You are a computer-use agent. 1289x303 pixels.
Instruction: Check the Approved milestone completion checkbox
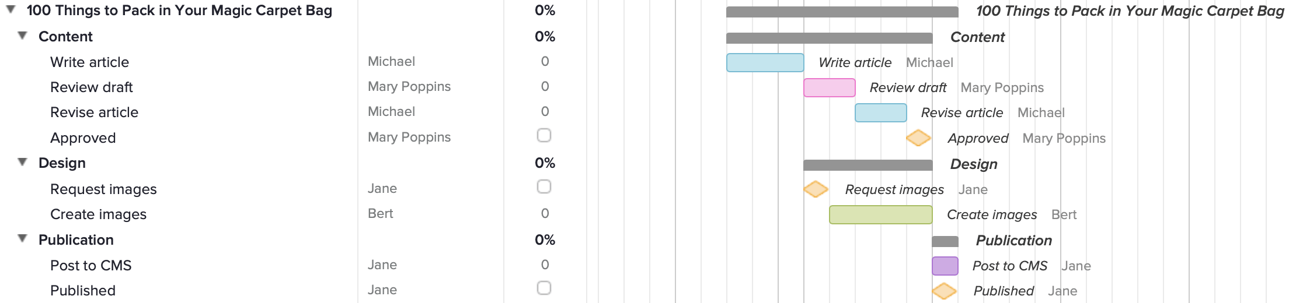click(544, 136)
